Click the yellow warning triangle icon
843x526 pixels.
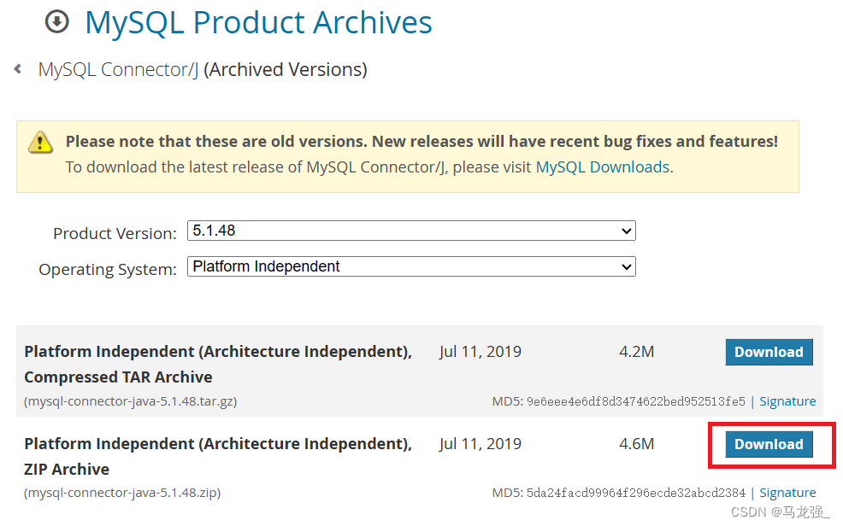click(x=40, y=143)
